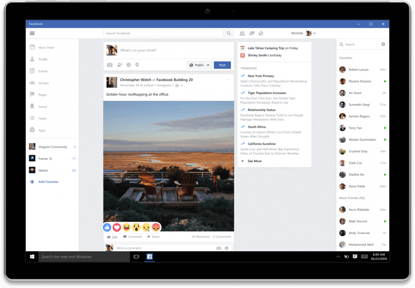Open the Michelle account dropdown arrow
This screenshot has width=415, height=288.
click(315, 33)
